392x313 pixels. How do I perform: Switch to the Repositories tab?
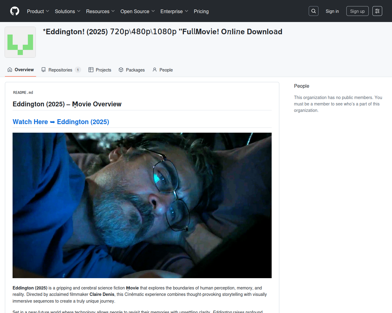[x=61, y=70]
